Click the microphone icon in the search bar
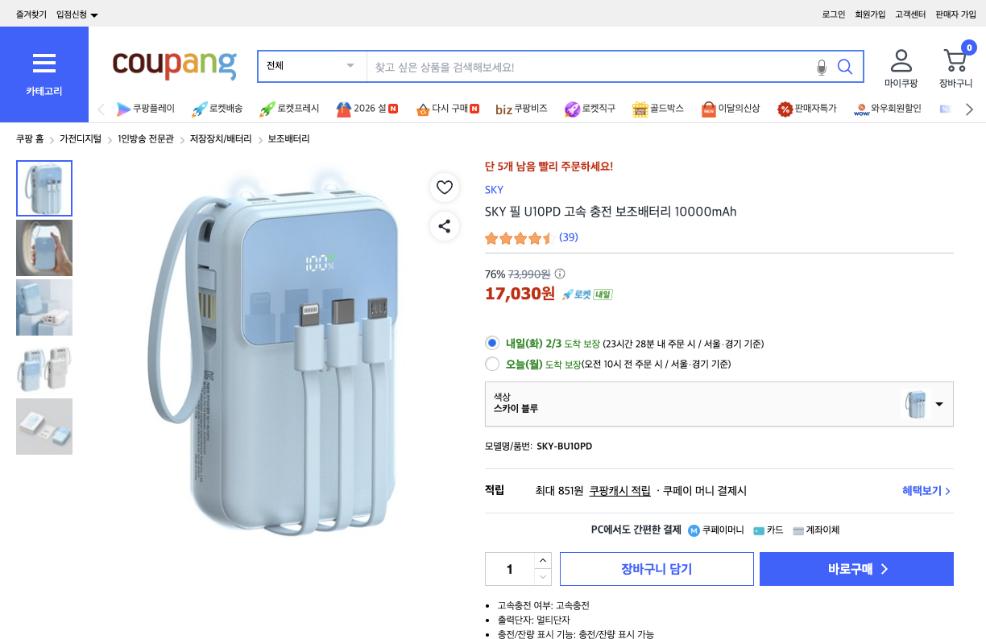Image resolution: width=986 pixels, height=639 pixels. tap(822, 67)
